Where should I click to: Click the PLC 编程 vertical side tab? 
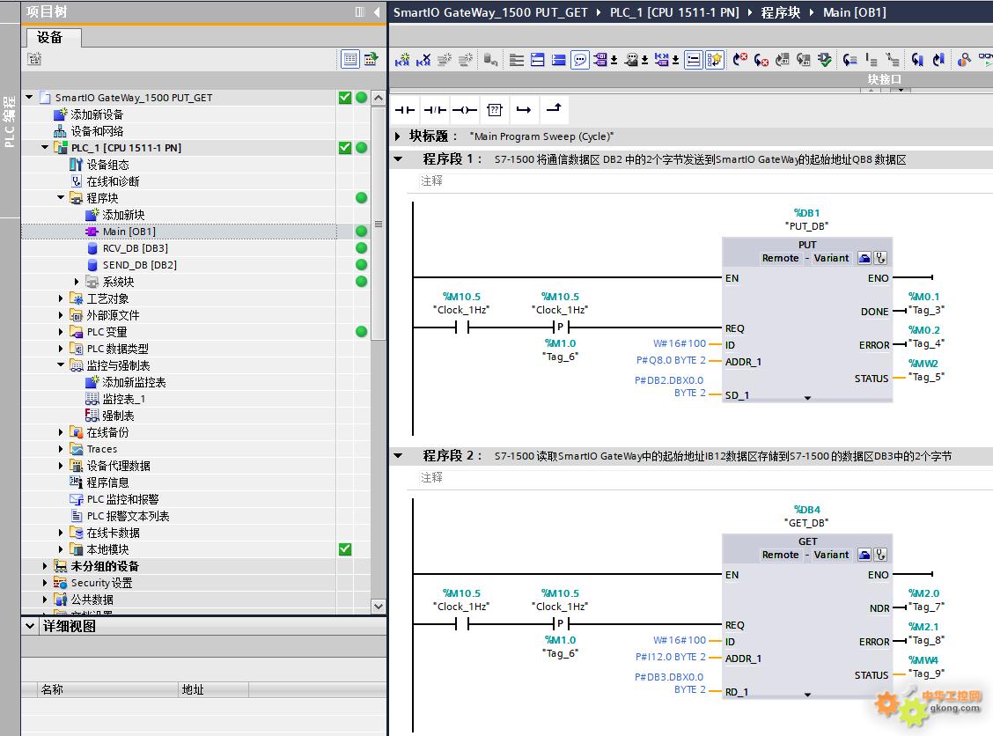pyautogui.click(x=10, y=121)
